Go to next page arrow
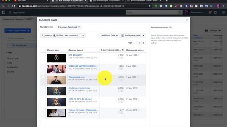Screen dimensions: 227x127 click(144, 43)
